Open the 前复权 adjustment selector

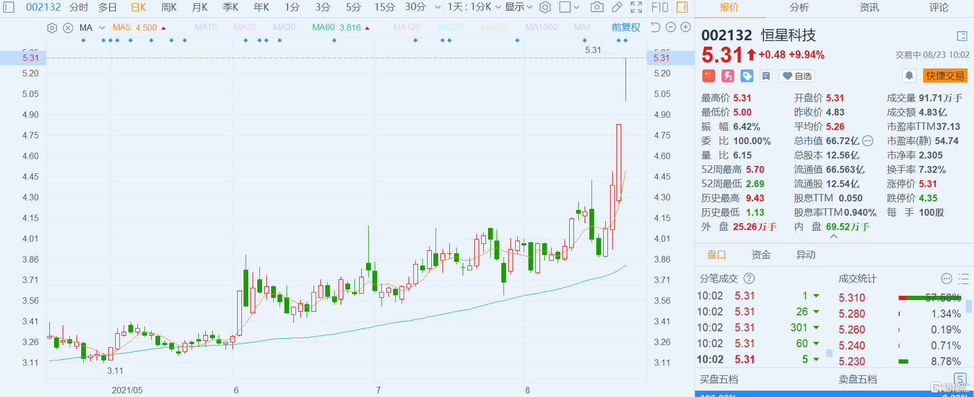coord(626,28)
